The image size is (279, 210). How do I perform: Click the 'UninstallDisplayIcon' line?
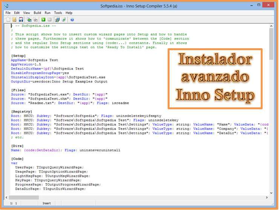click(58, 77)
